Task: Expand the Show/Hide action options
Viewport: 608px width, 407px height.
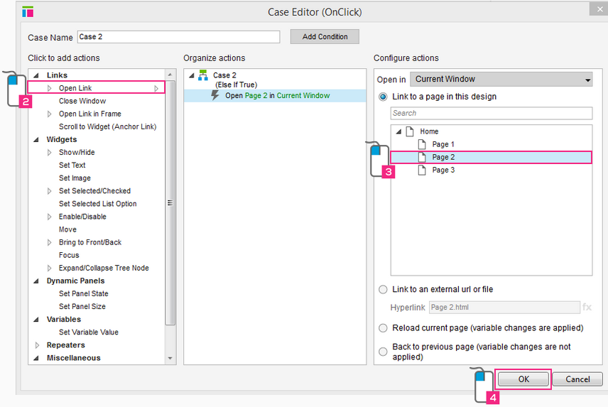Action: [x=50, y=153]
